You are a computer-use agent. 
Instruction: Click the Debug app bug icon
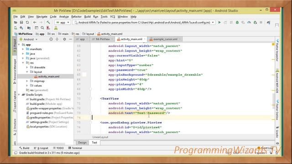tap(237, 22)
